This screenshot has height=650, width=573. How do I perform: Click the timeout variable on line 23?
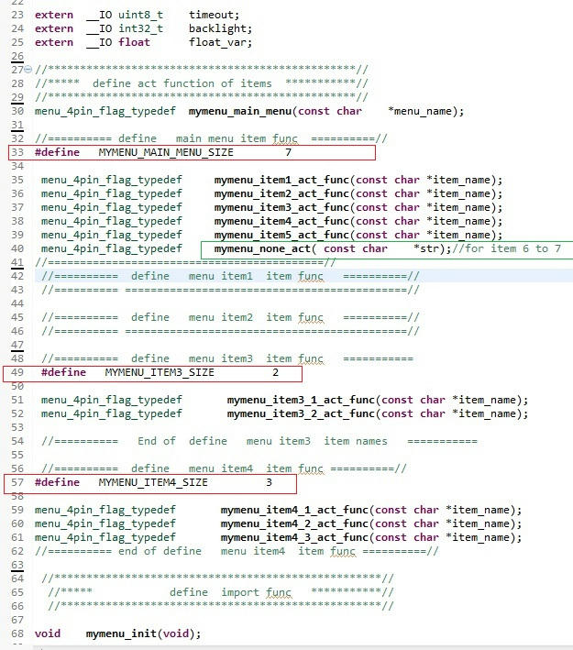[x=213, y=15]
